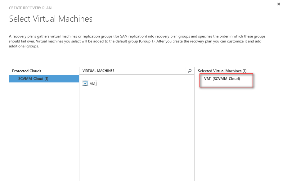This screenshot has width=283, height=181.
Task: Click the CREATE RECOVERY PLAN breadcrumb label
Action: click(x=30, y=8)
